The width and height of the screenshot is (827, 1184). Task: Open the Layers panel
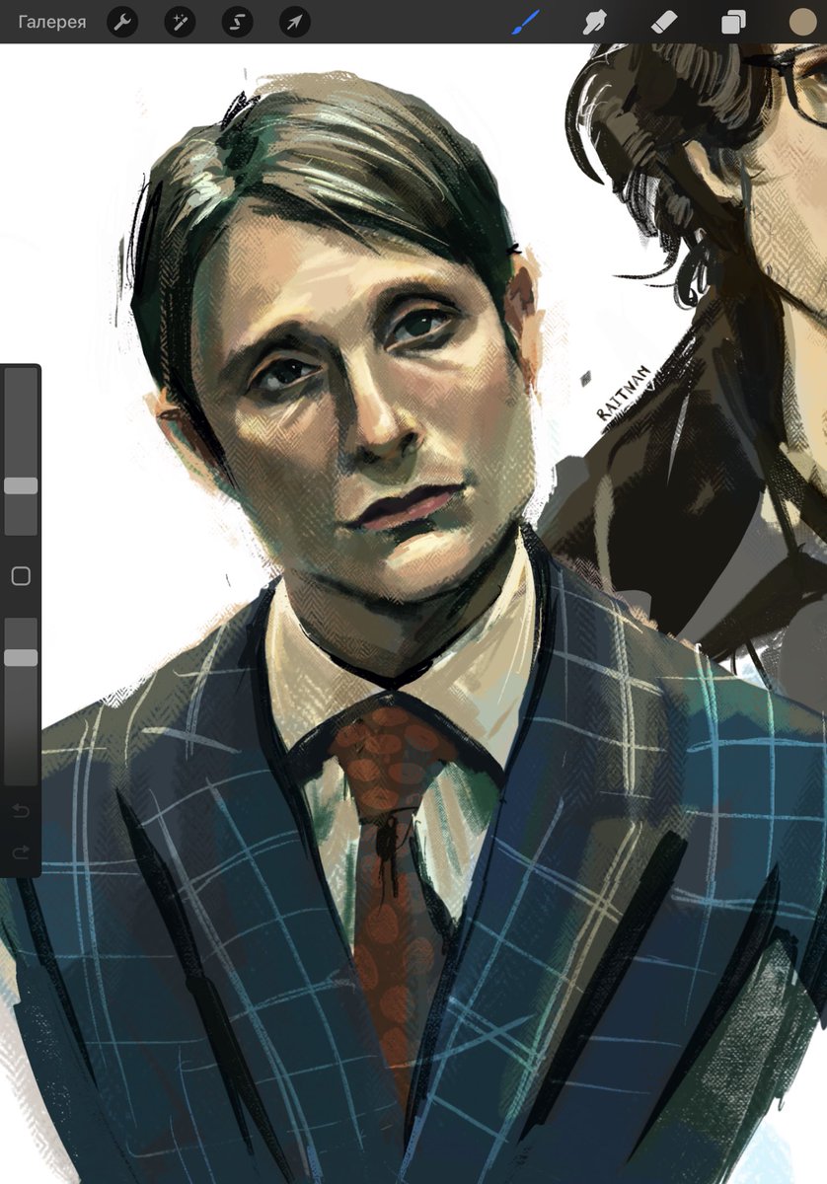pos(733,22)
